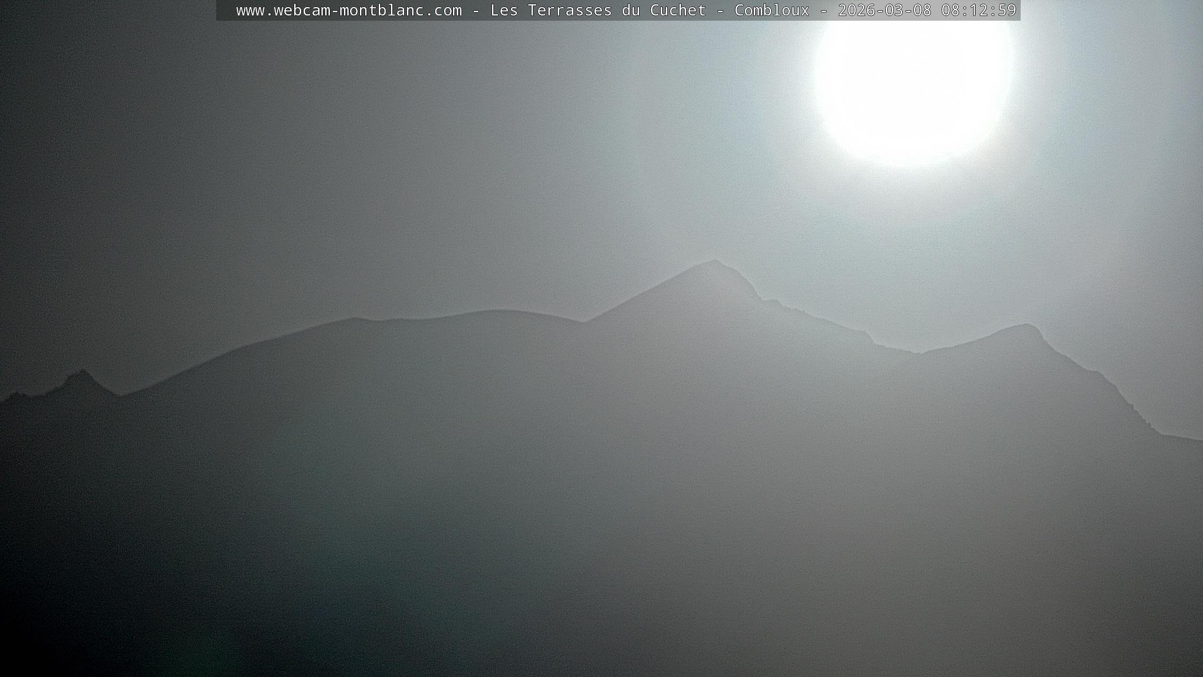Click the 08:12:59 time stamp

pos(978,10)
